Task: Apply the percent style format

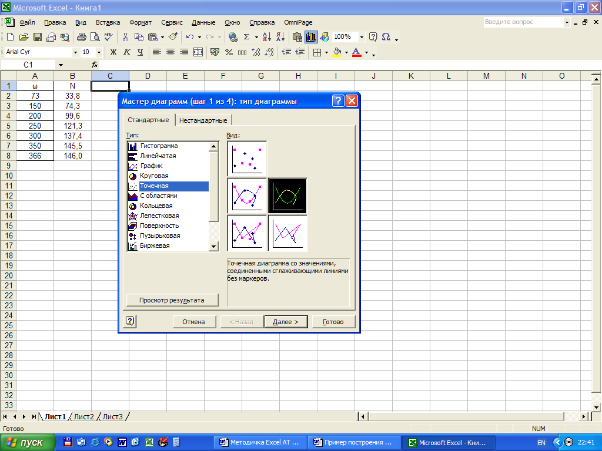Action: pyautogui.click(x=229, y=52)
